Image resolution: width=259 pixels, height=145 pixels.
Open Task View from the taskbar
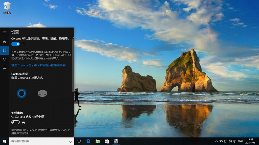coord(79,141)
